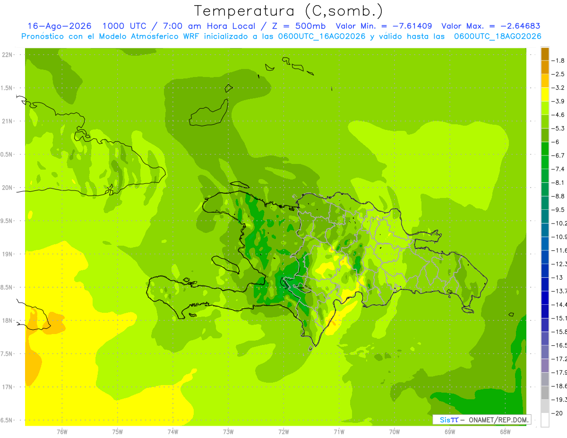This screenshot has height=438, width=567.
Task: Select the purple swatch between -17.2 and -17.9
Action: pyautogui.click(x=545, y=365)
